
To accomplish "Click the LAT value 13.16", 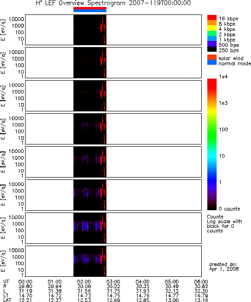I will point(201,300).
